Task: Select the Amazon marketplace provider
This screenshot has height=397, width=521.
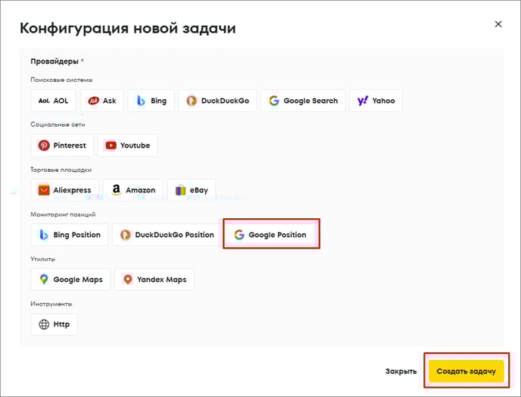Action: coord(133,190)
